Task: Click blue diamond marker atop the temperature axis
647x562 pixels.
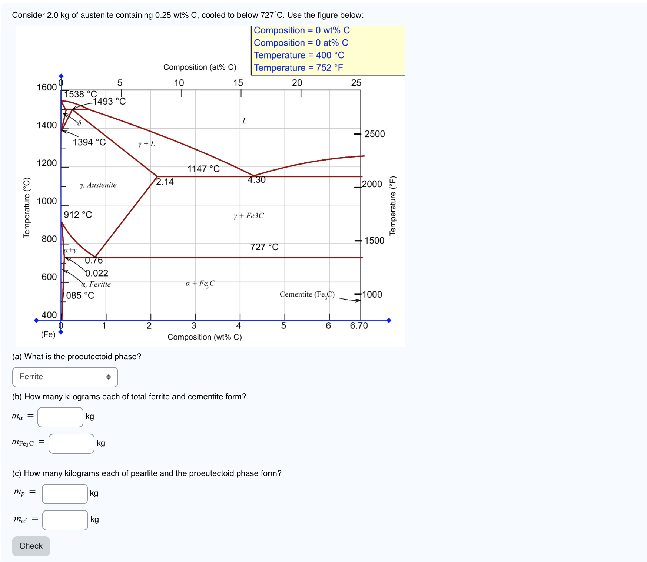Action: point(61,76)
